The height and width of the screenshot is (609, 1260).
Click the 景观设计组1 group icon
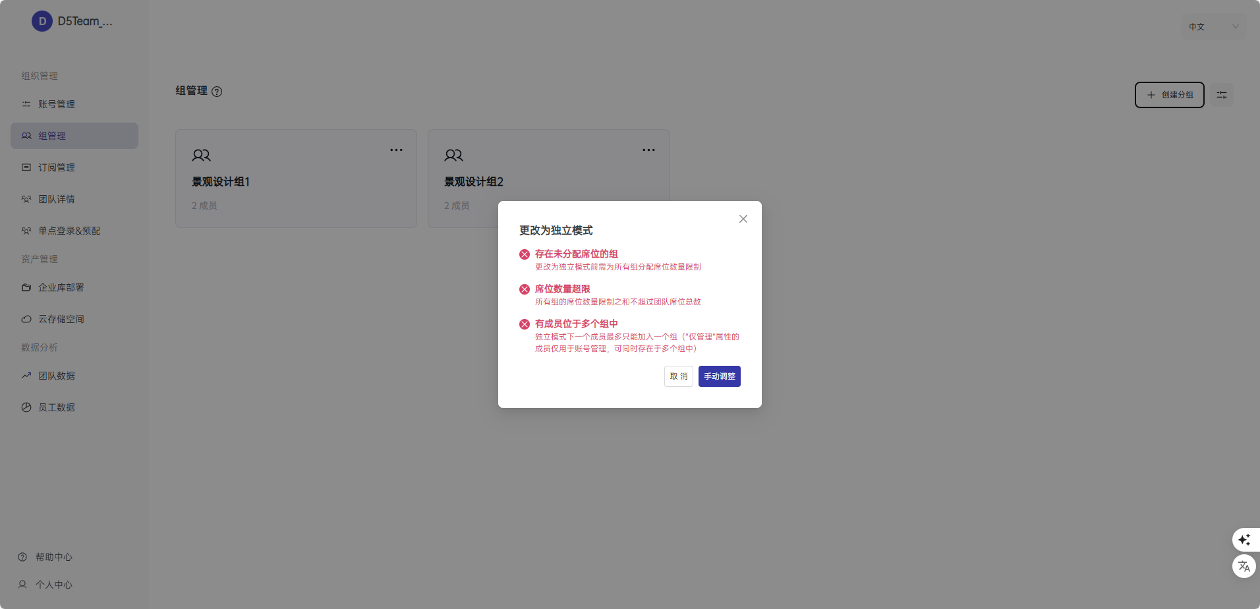(x=201, y=156)
